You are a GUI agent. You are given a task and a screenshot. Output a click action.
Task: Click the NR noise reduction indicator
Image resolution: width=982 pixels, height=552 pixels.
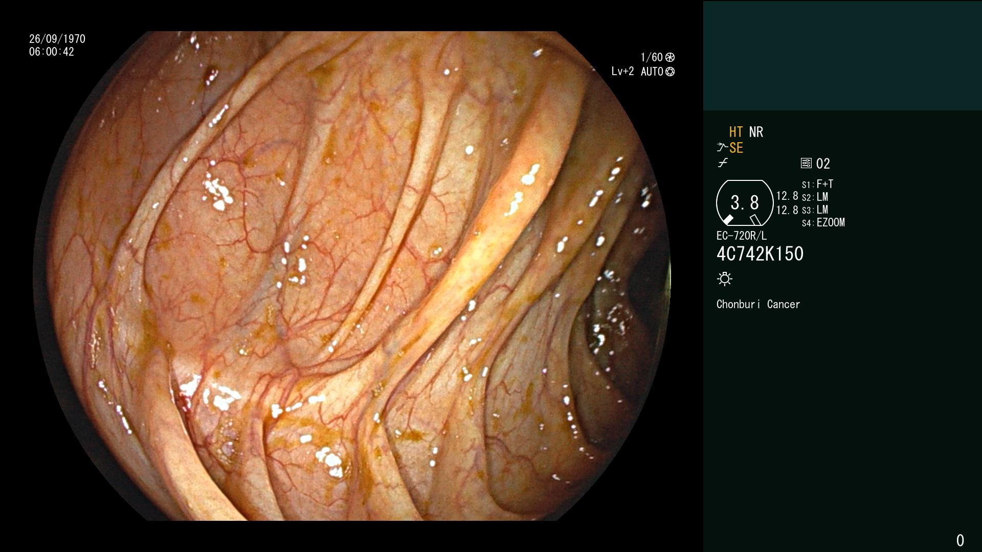click(756, 132)
